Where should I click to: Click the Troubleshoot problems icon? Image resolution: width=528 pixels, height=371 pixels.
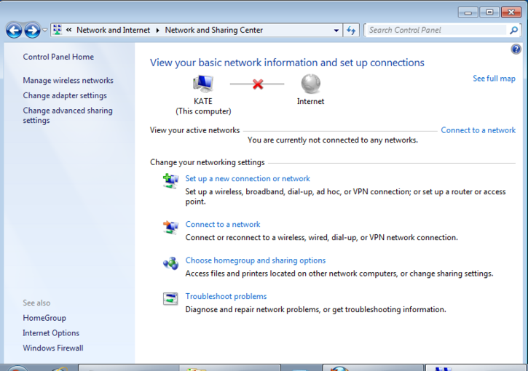point(170,299)
